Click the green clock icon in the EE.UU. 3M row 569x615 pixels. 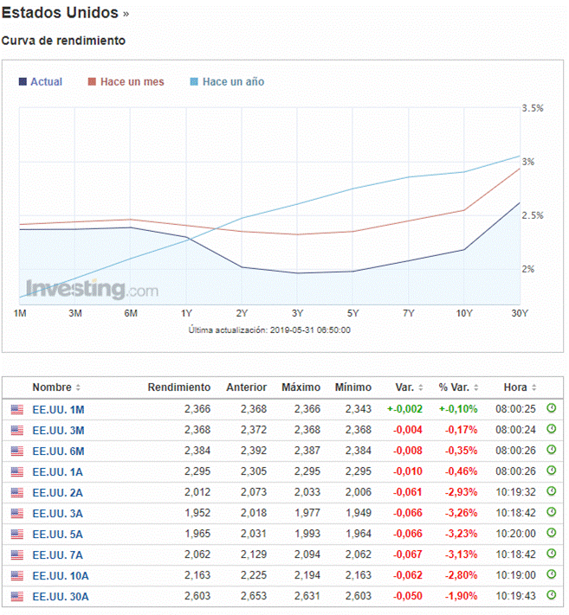552,430
